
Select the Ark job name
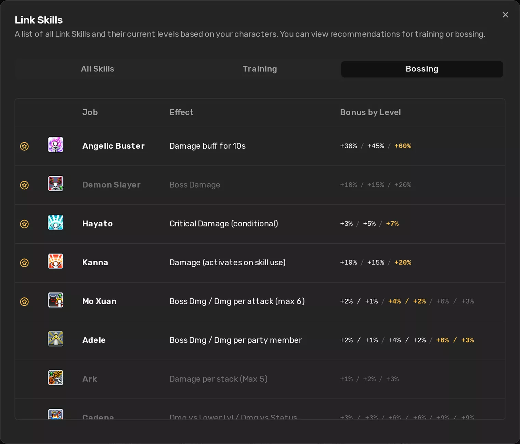[x=90, y=379]
